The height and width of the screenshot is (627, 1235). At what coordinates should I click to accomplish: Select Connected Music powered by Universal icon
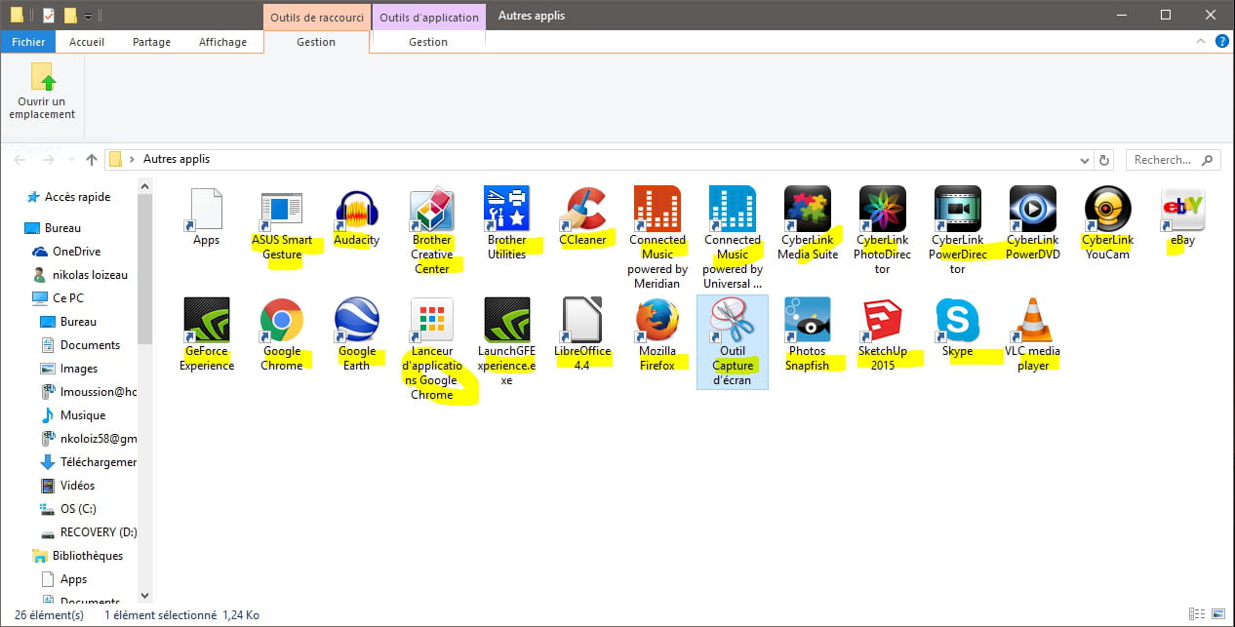click(x=732, y=209)
